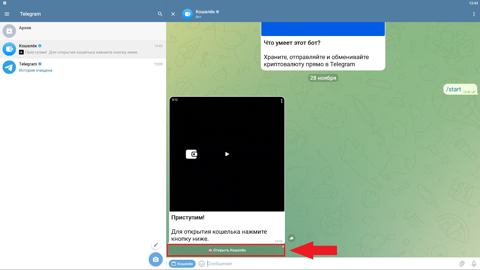Open the video message three-dot menu
480x270 pixels.
click(281, 101)
